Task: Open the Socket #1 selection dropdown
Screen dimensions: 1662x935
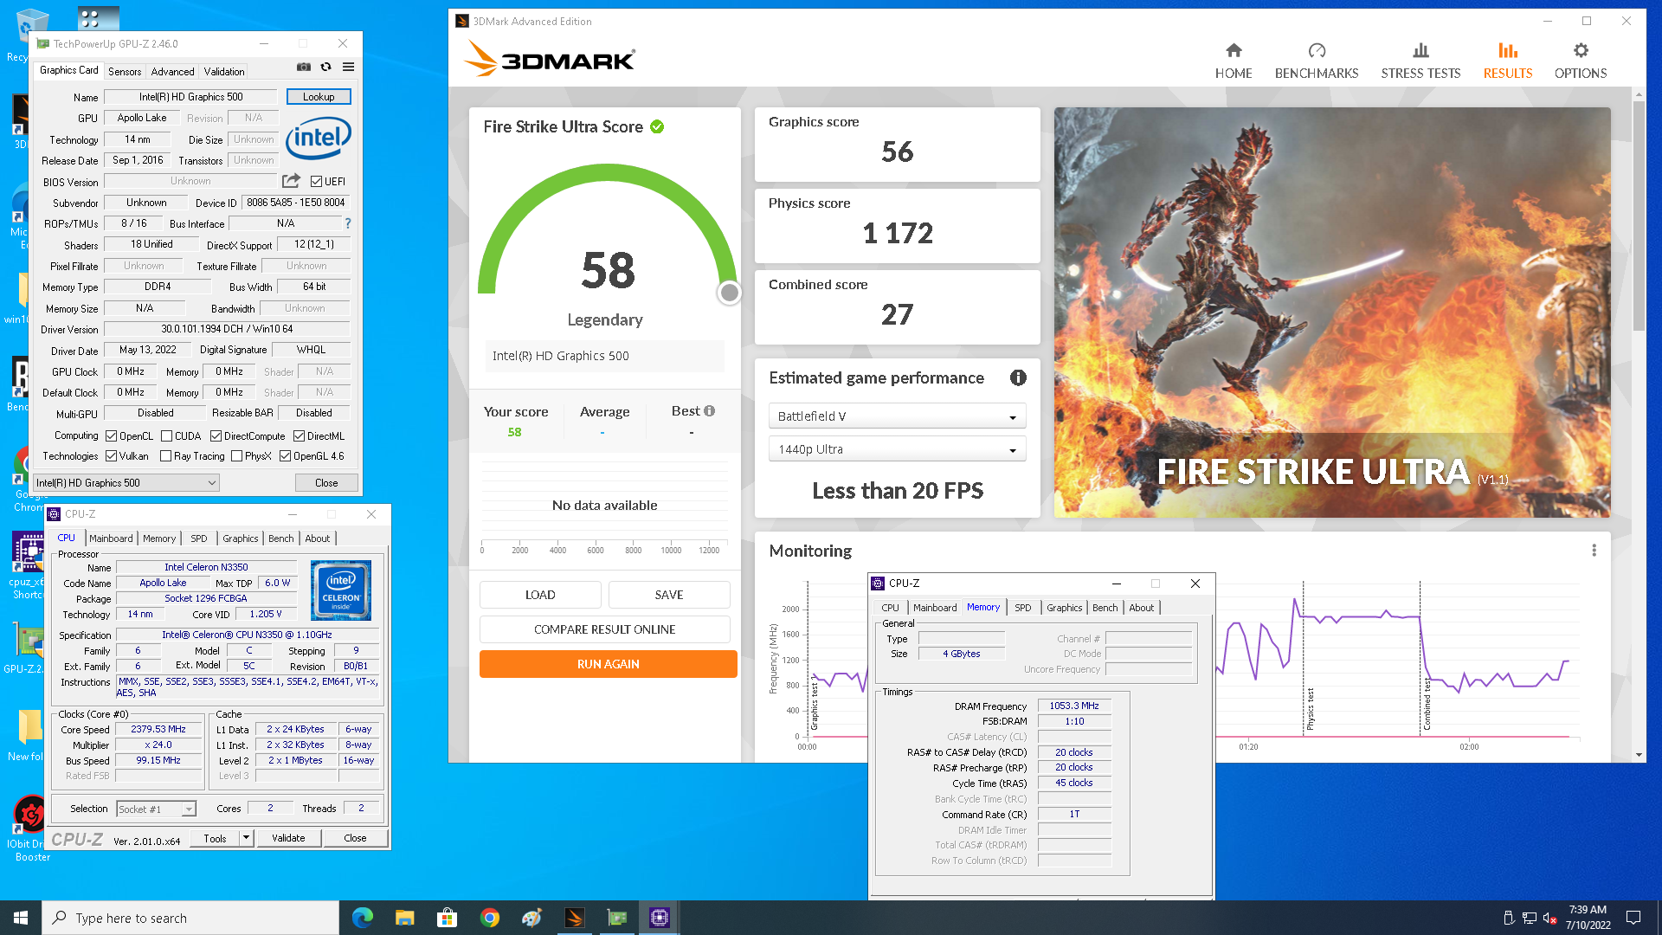Action: 157,809
